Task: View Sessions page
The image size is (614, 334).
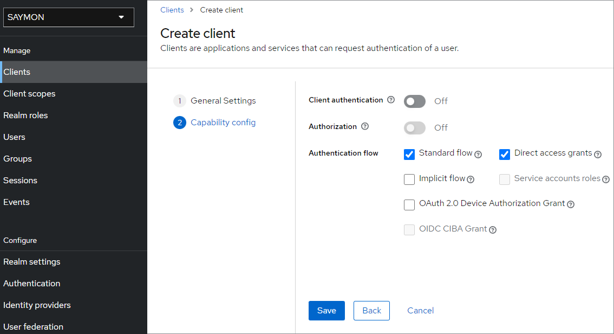Action: (x=74, y=181)
